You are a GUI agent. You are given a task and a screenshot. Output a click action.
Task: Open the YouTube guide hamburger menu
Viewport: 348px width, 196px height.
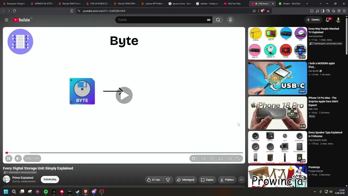pyautogui.click(x=7, y=20)
